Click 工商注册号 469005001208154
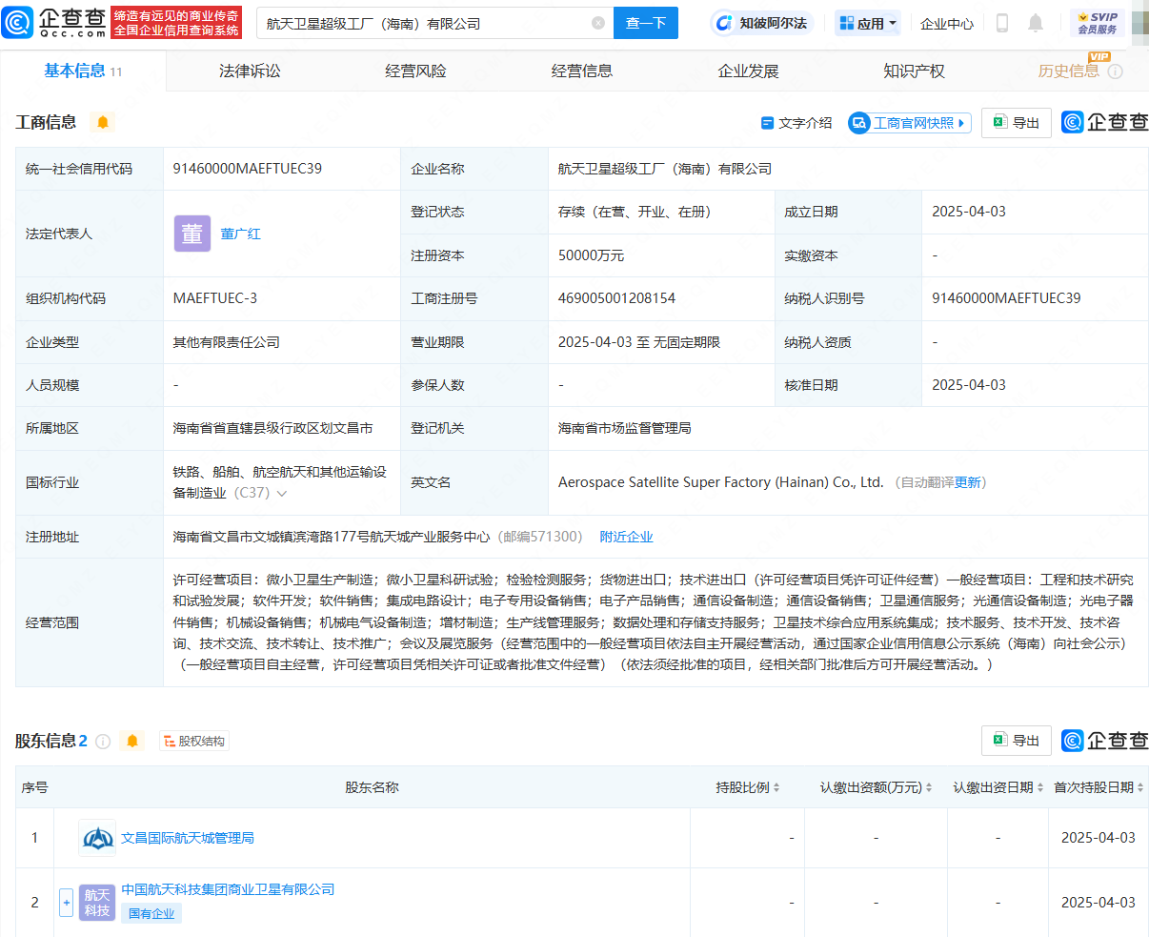1149x937 pixels. tap(616, 298)
